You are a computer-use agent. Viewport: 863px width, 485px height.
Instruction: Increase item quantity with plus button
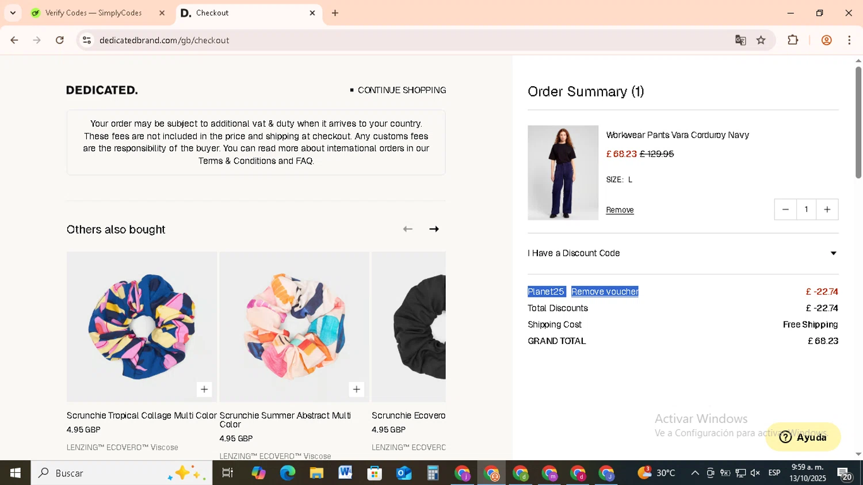click(x=827, y=209)
